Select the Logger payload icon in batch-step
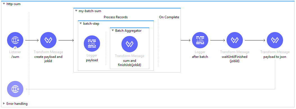 (x=92, y=44)
